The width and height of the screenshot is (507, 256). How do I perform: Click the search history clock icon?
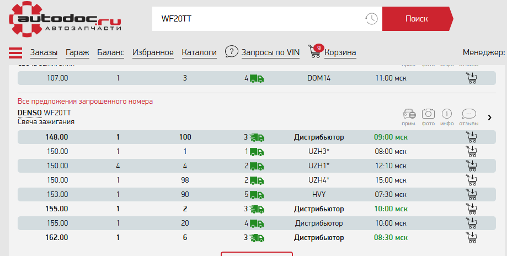371,19
